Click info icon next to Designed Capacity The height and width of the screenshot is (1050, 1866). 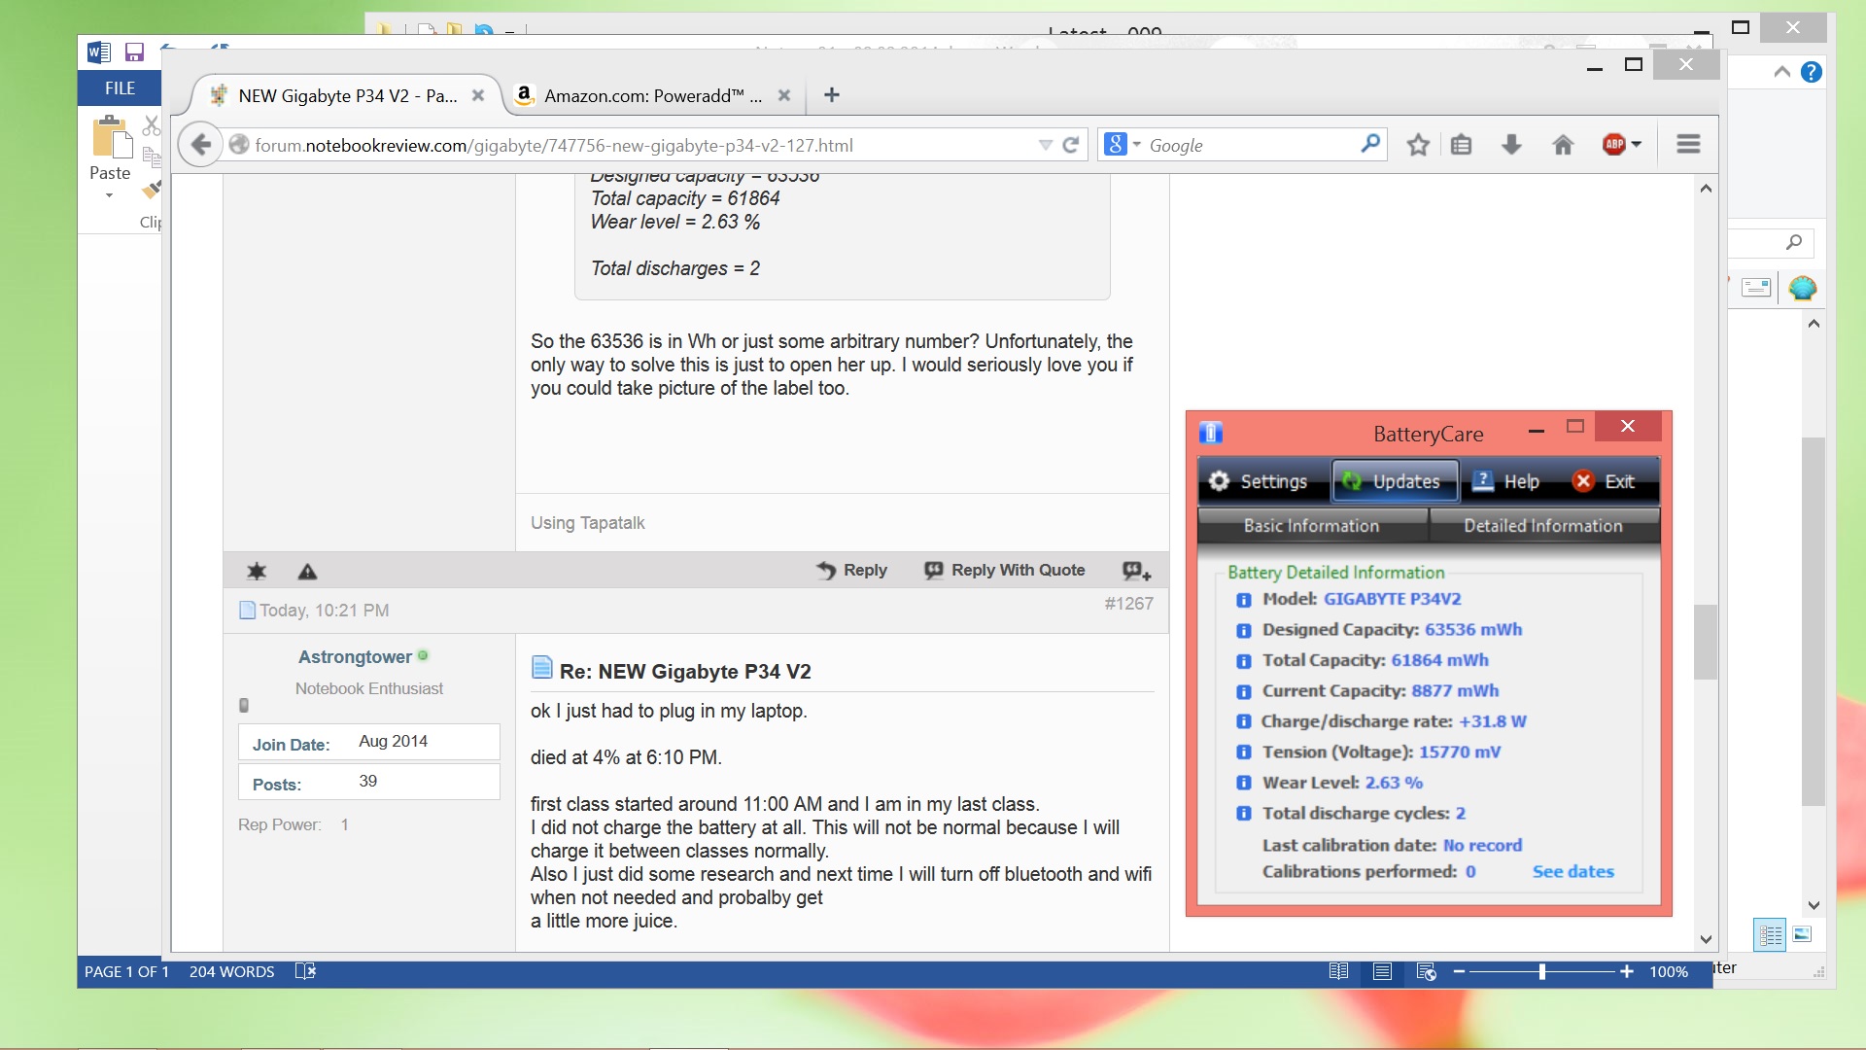click(x=1243, y=630)
